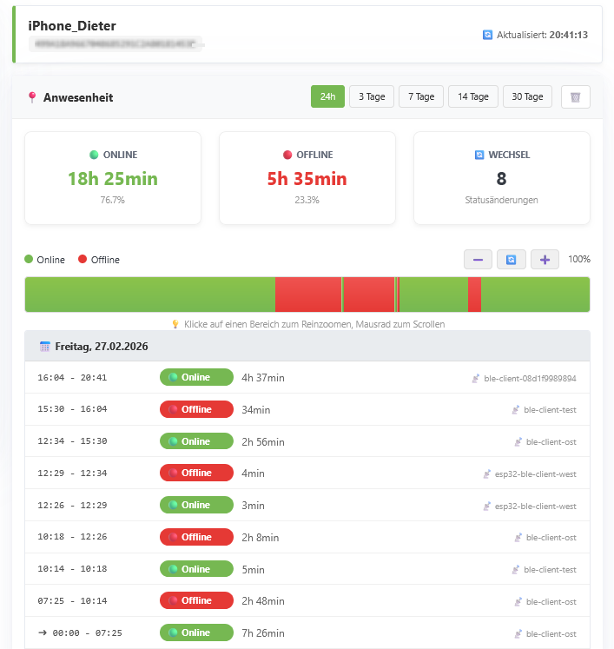Reset the timeline zoom with refresh button

click(511, 260)
